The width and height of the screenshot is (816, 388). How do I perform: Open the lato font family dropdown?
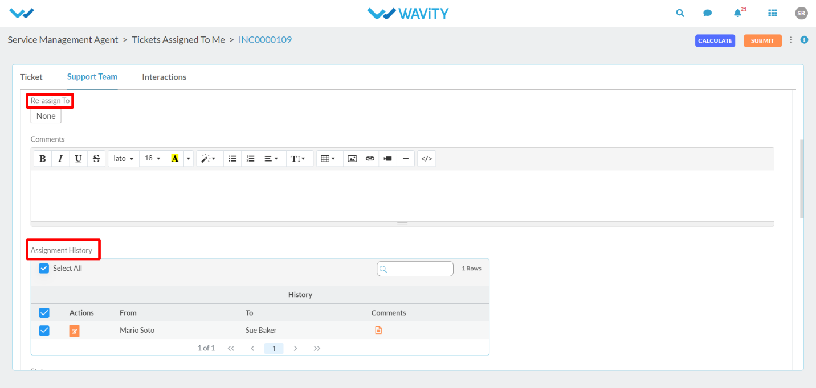[124, 159]
